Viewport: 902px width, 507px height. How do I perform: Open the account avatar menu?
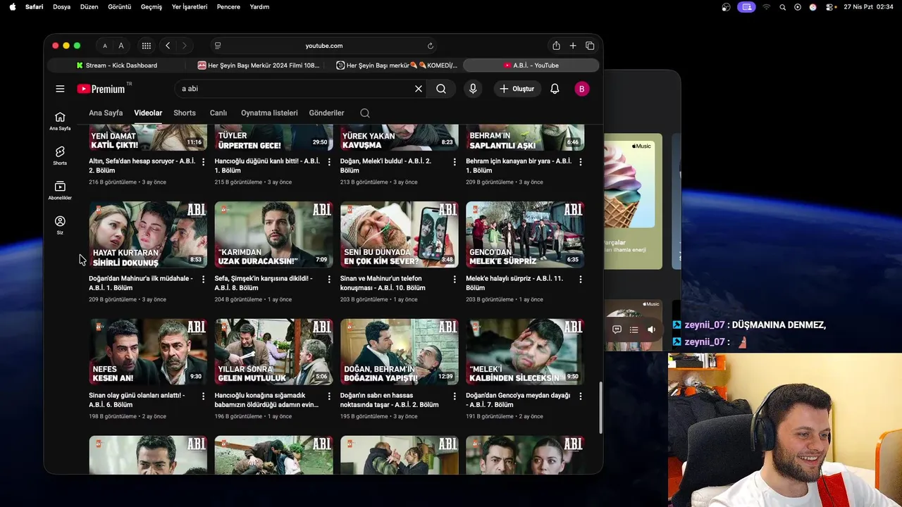[x=581, y=89]
